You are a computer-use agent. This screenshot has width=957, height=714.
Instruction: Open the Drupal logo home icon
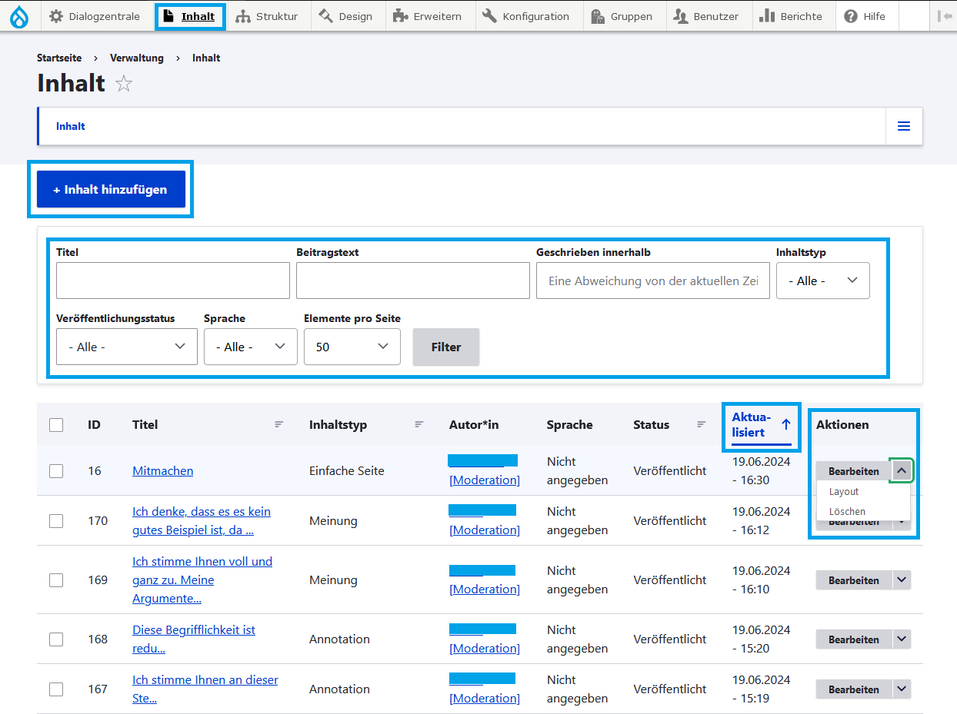click(x=19, y=16)
